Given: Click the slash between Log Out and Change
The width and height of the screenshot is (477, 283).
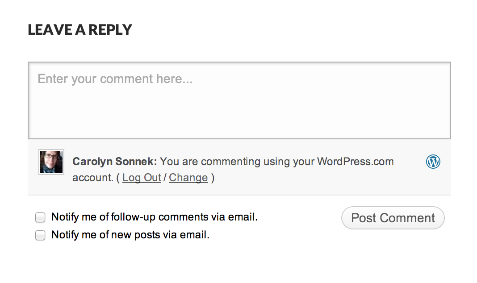Looking at the screenshot, I should tap(165, 178).
